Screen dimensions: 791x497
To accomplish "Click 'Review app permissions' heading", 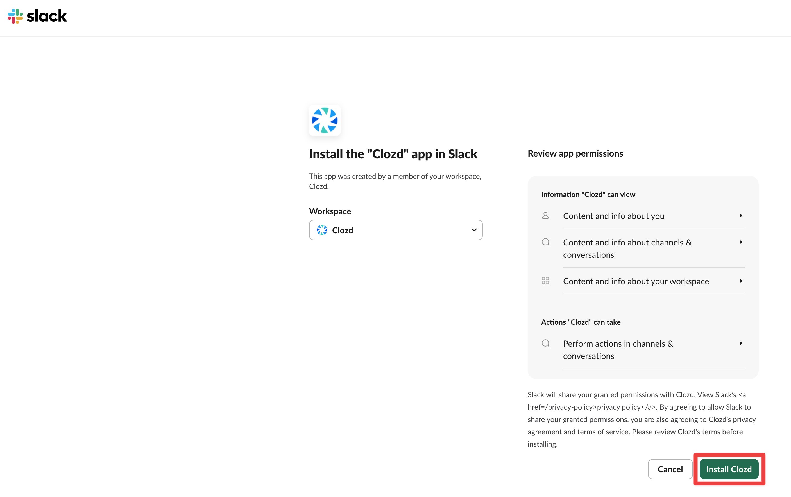I will pyautogui.click(x=575, y=153).
